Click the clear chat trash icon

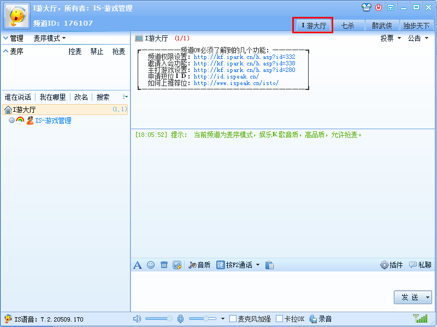164,265
